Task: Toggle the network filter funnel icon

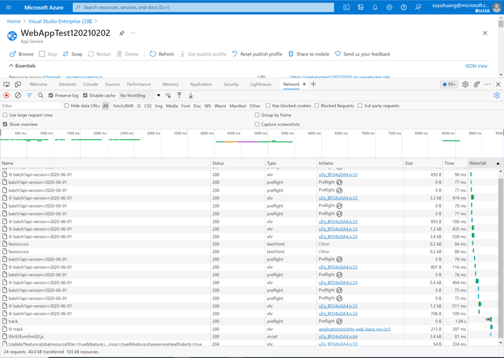Action: click(29, 95)
